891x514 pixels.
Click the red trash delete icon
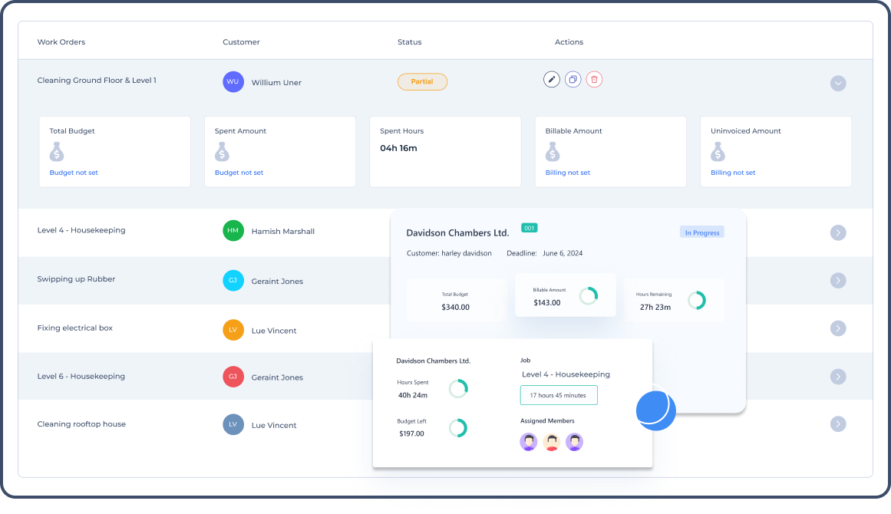point(594,79)
